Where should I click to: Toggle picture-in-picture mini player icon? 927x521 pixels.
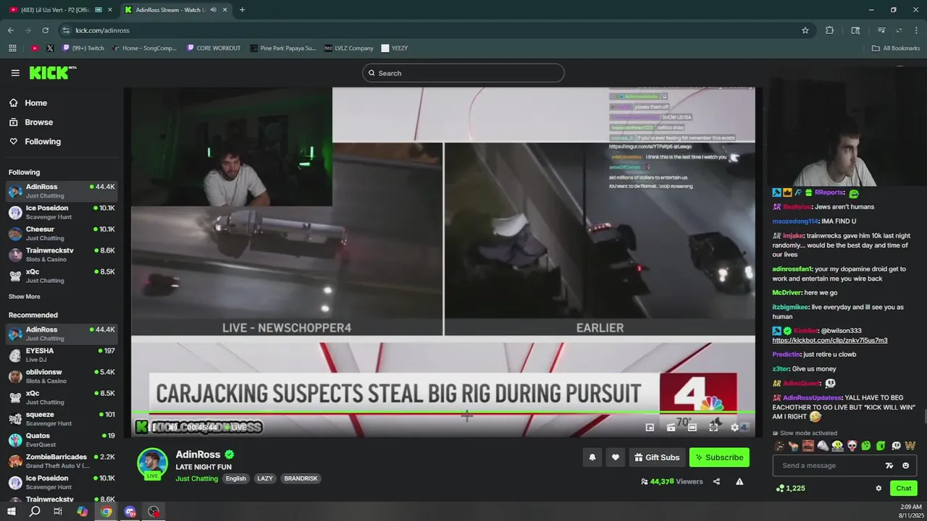tap(650, 428)
